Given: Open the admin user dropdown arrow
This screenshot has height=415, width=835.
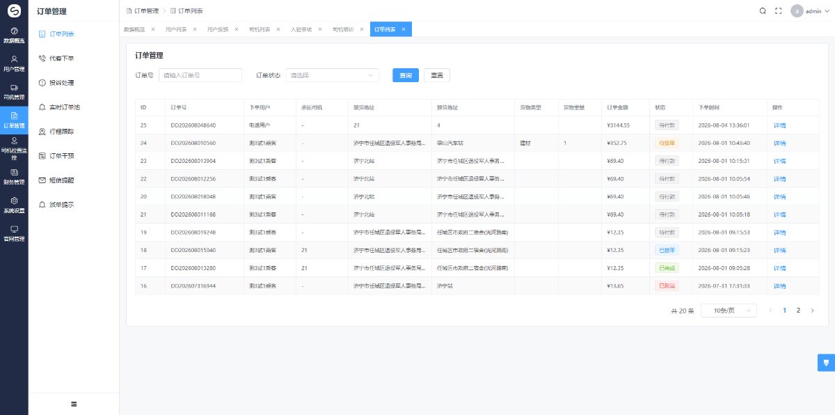Looking at the screenshot, I should pos(827,11).
